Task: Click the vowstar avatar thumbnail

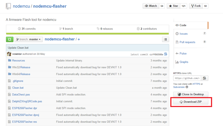Action: (x=9, y=54)
